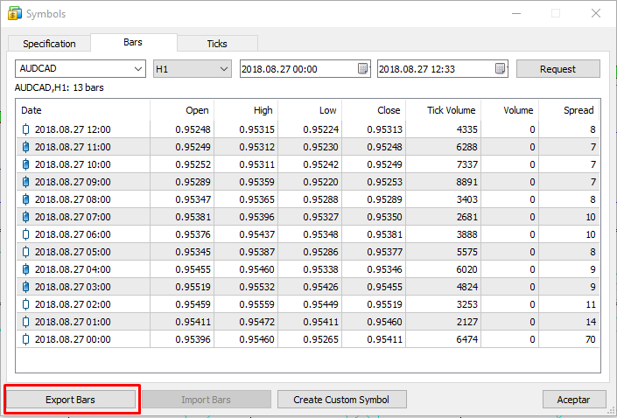Click the Create Custom Symbol button
Image resolution: width=617 pixels, height=418 pixels.
click(341, 400)
